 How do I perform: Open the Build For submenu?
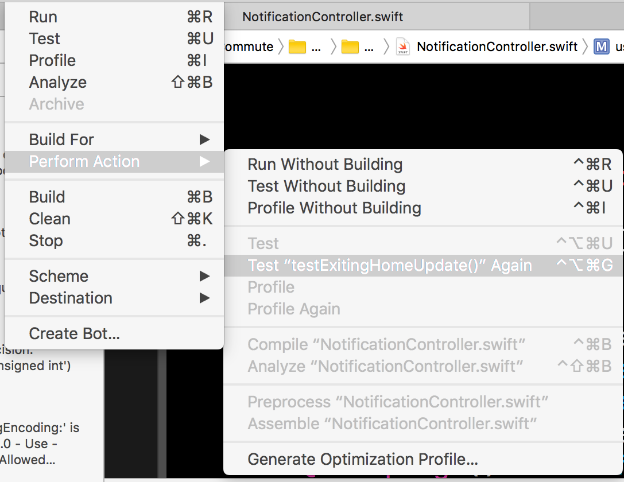pyautogui.click(x=114, y=139)
